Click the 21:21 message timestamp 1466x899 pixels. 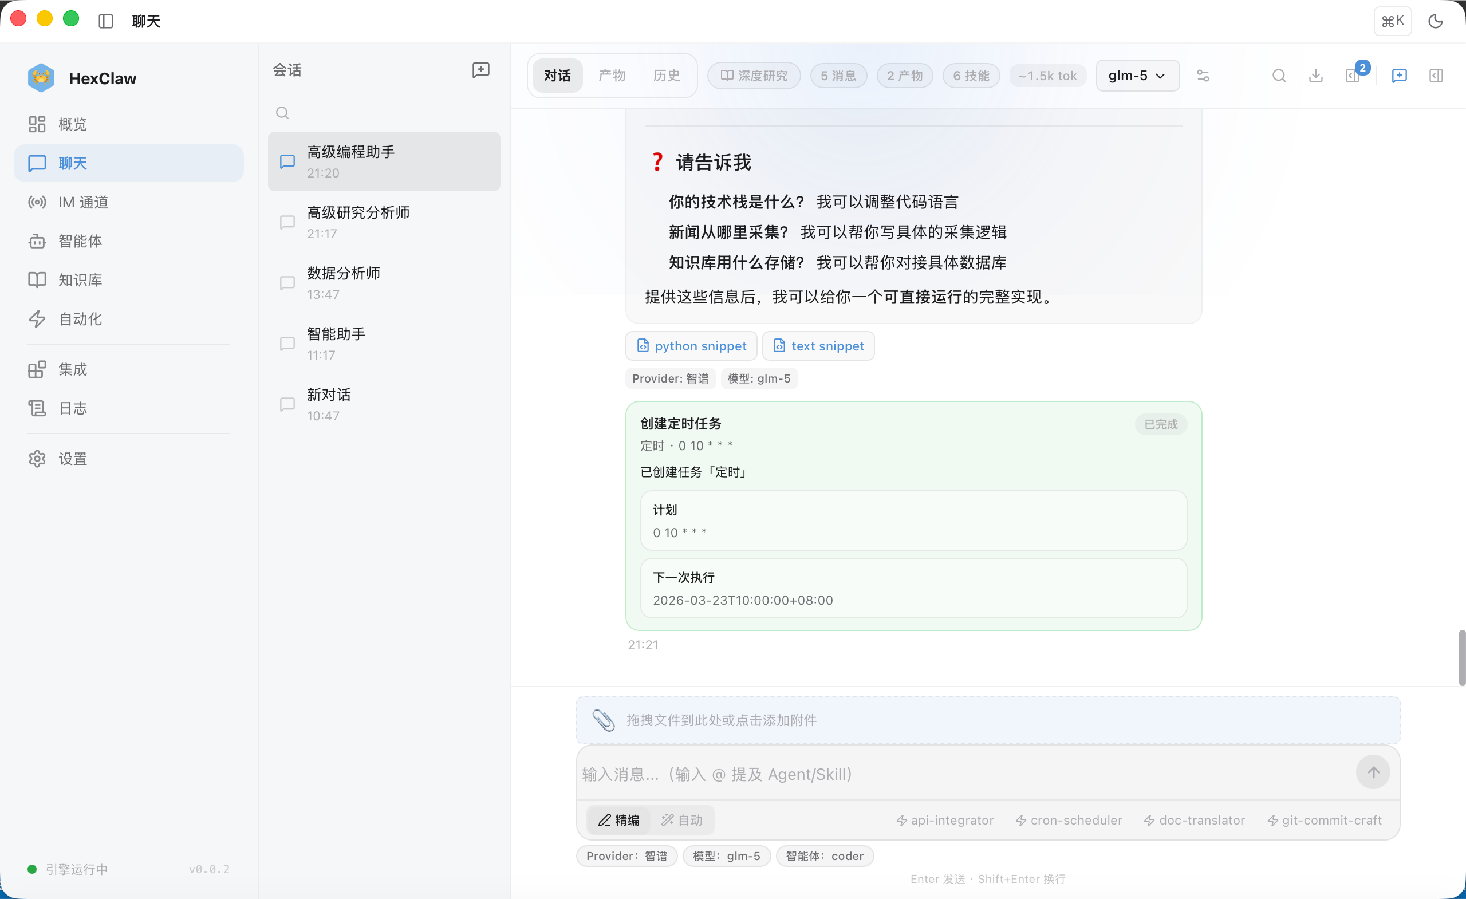[643, 645]
